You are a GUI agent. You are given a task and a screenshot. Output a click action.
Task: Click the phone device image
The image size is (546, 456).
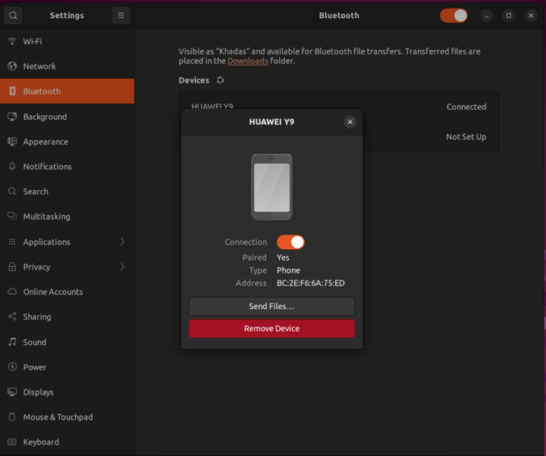pos(271,187)
